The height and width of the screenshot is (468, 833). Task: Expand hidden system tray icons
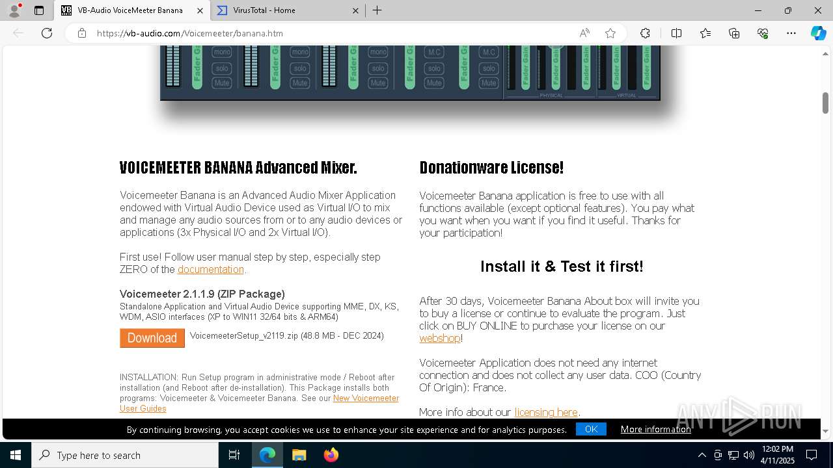coord(702,455)
